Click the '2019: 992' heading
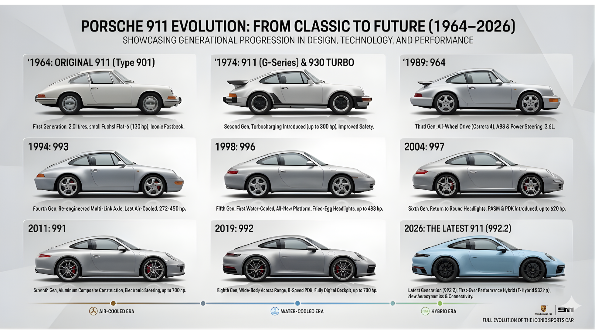Viewport: 595px width, 334px height. [x=234, y=229]
